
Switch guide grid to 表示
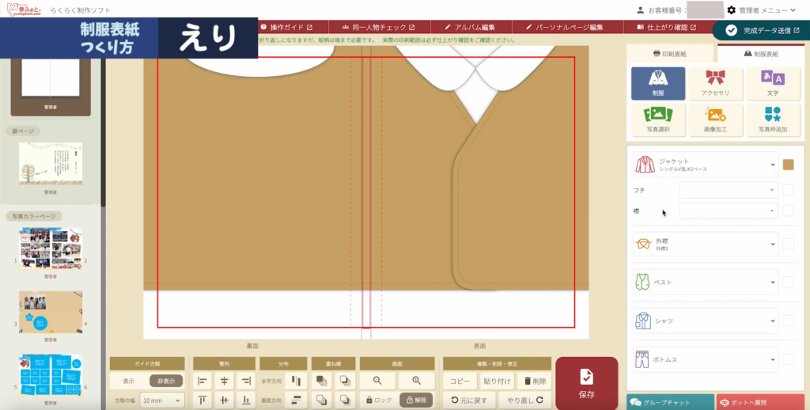click(x=128, y=381)
